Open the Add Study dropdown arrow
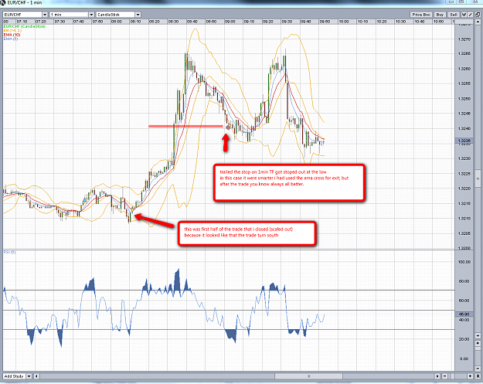Viewport: 483px width, 384px height. point(29,376)
